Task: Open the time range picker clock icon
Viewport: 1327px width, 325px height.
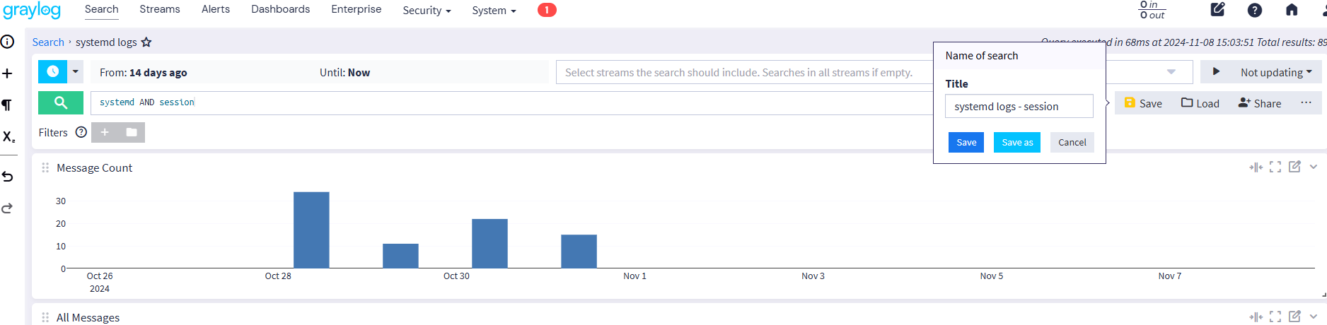Action: (x=52, y=71)
